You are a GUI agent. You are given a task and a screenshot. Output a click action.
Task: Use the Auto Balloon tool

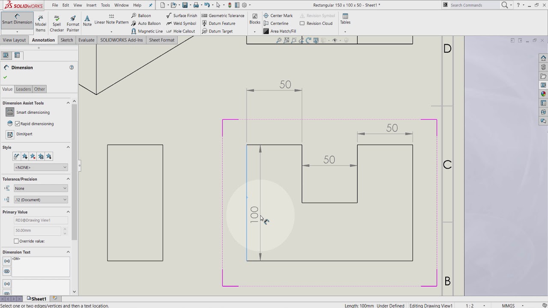tap(146, 24)
